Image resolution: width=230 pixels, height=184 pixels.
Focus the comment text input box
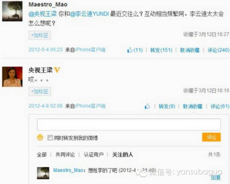click(x=129, y=124)
